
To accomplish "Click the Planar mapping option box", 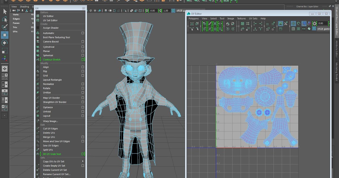I will pos(82,51).
